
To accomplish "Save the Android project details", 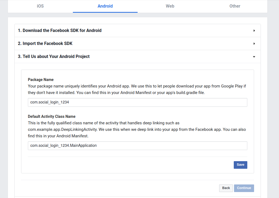I will 240,165.
